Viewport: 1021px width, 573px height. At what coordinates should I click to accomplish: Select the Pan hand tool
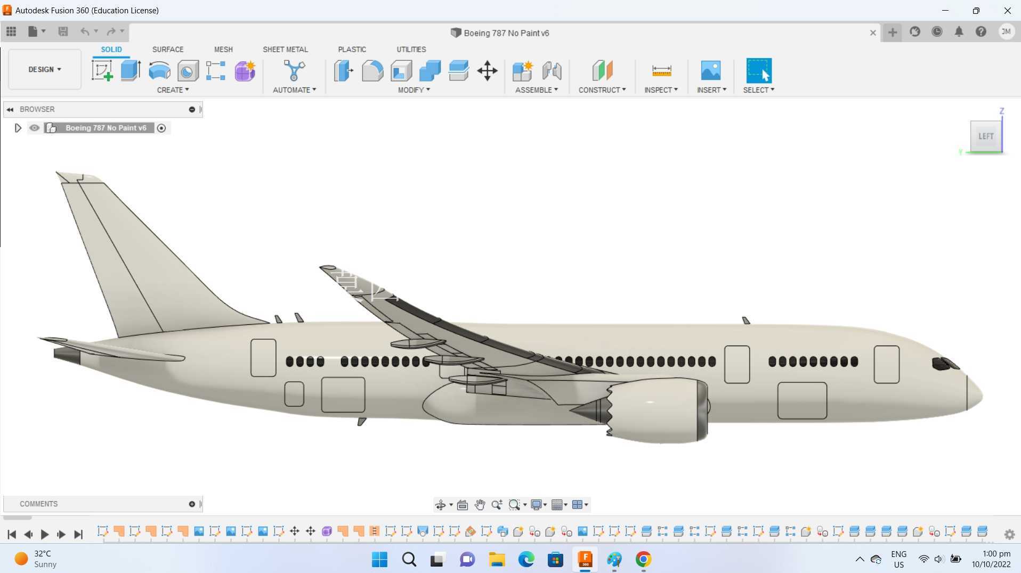[480, 505]
